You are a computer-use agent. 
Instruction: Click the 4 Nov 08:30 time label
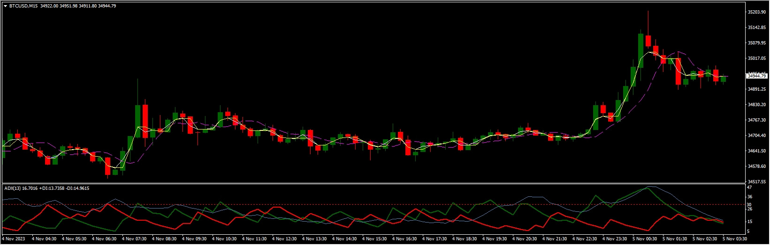tap(164, 239)
